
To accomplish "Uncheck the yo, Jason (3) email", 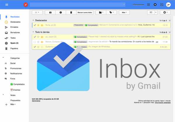I will click(35, 37).
